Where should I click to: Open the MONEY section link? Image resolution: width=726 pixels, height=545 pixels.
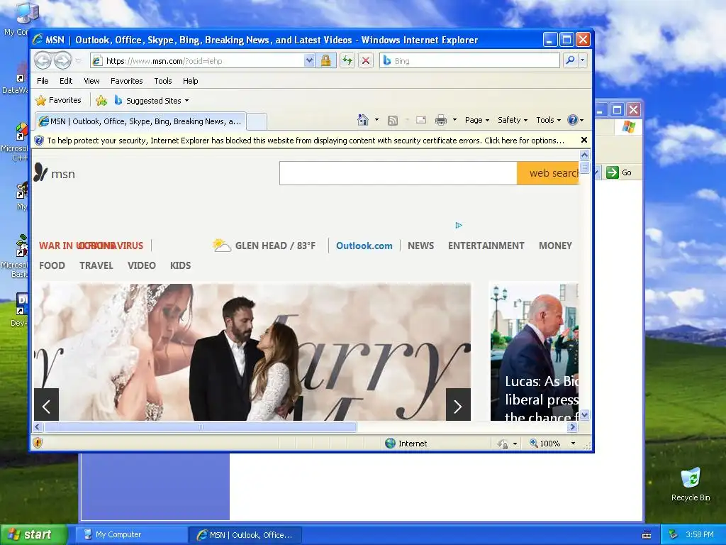point(555,246)
